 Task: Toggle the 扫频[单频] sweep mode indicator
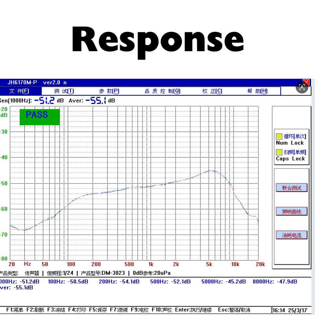pos(279,152)
